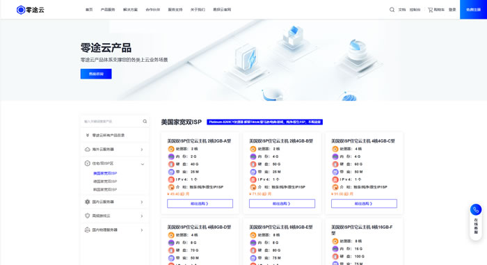This screenshot has height=265, width=487.
Task: Click the 国内物理服务器 icon
Action: (x=87, y=230)
